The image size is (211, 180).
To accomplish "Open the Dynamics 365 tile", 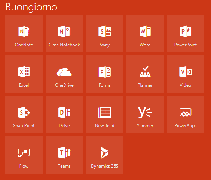I will click(x=105, y=155).
